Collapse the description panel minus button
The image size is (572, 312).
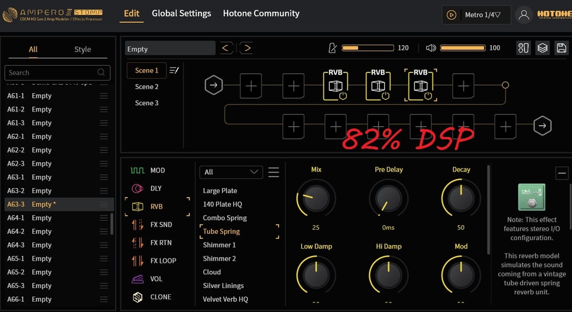point(562,173)
